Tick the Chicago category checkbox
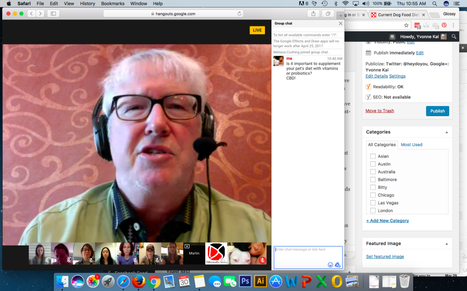This screenshot has height=291, width=467. point(373,195)
